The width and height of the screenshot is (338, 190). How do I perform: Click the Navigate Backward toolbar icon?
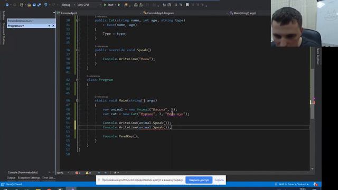pos(7,5)
